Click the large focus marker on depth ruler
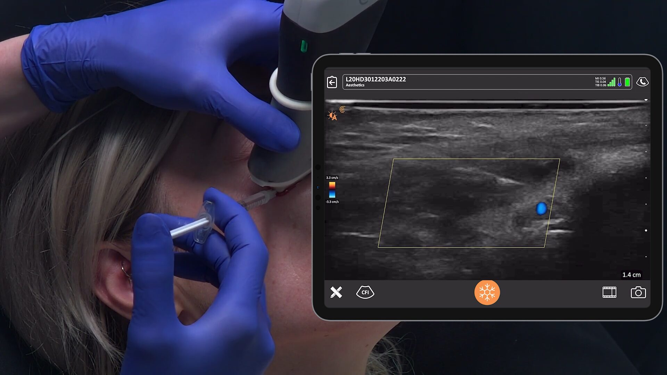Viewport: 667px width, 375px height. click(646, 230)
